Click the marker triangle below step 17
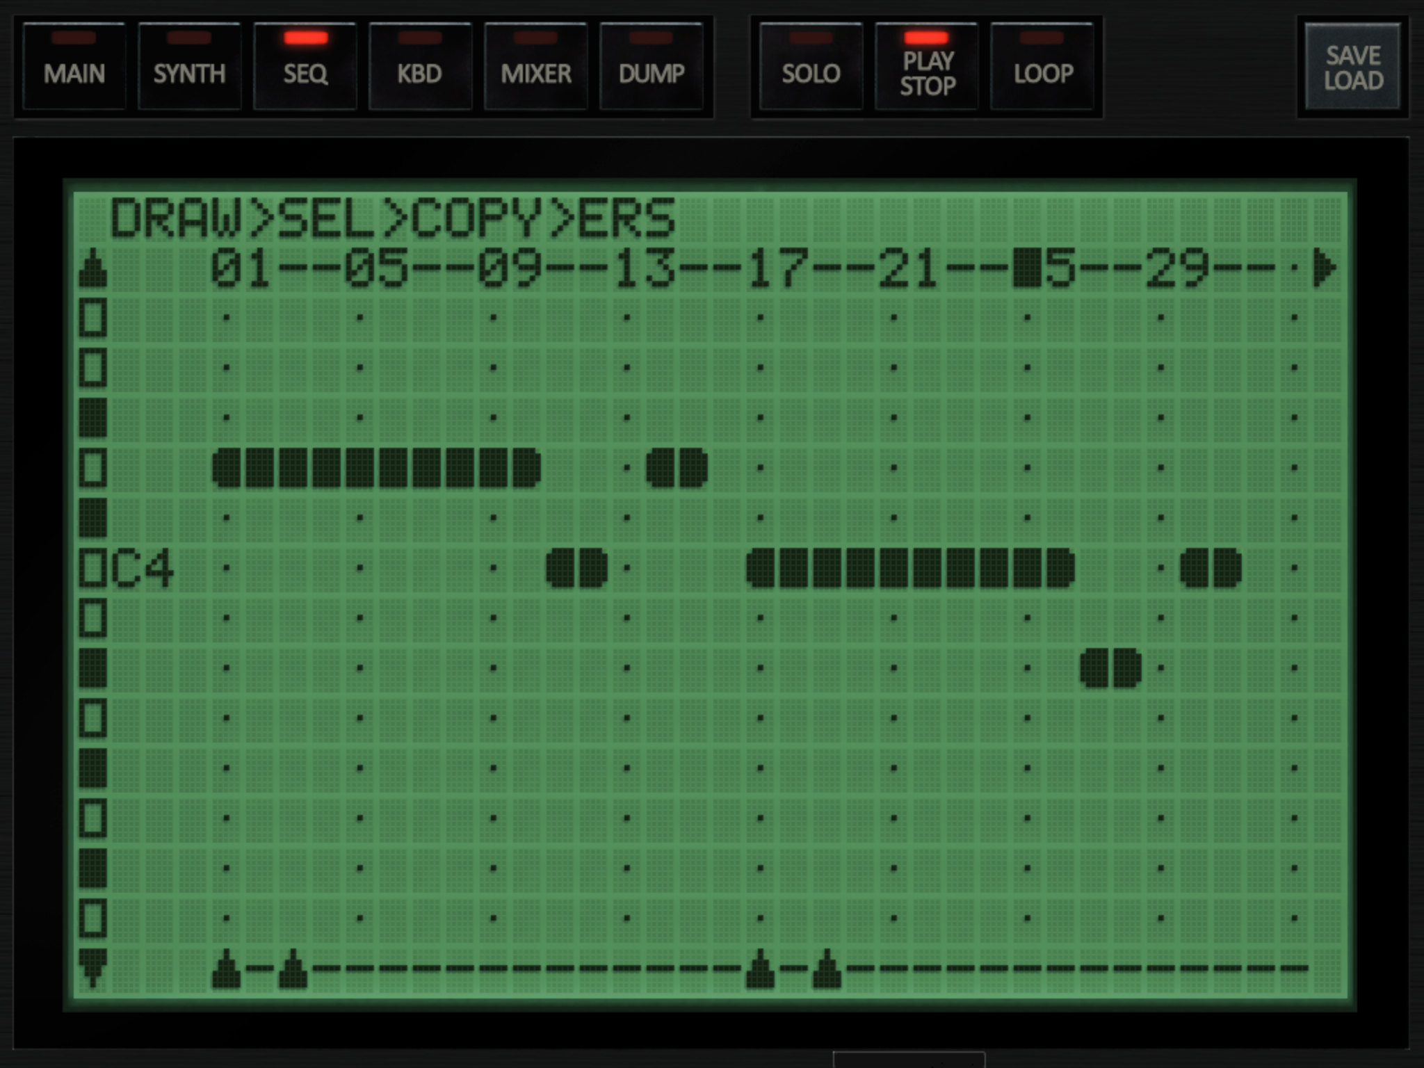The height and width of the screenshot is (1068, 1424). pos(760,968)
